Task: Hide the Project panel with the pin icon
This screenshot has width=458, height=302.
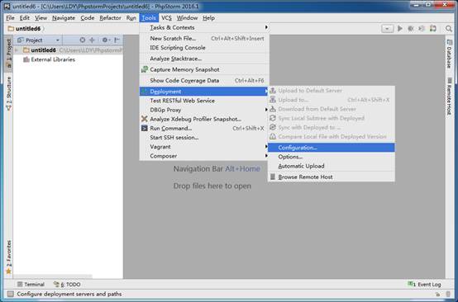Action: tap(117, 40)
